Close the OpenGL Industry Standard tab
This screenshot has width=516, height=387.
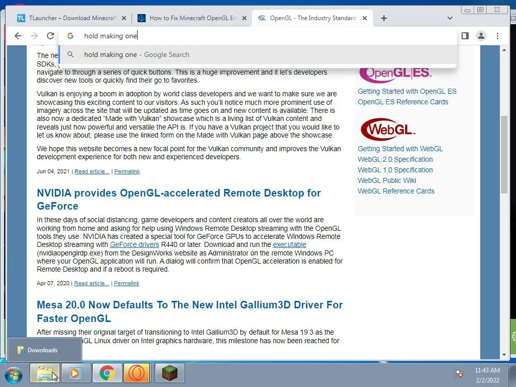click(365, 18)
